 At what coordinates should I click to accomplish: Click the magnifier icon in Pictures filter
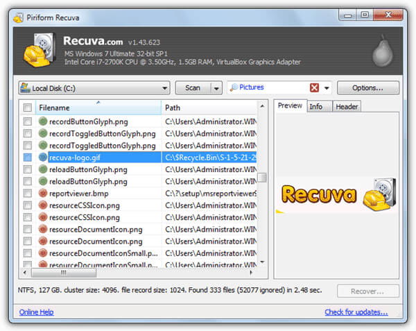pos(234,87)
